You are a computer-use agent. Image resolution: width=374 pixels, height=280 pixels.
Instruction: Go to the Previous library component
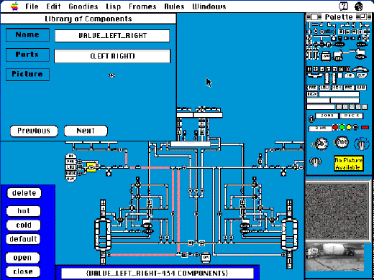pyautogui.click(x=34, y=131)
